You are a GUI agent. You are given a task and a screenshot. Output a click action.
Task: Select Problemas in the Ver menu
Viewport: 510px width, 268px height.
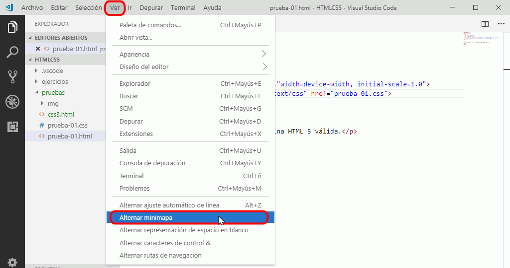tap(191, 188)
